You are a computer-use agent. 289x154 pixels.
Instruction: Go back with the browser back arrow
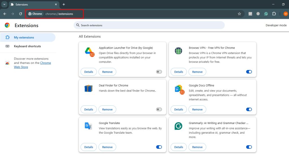(x=5, y=14)
